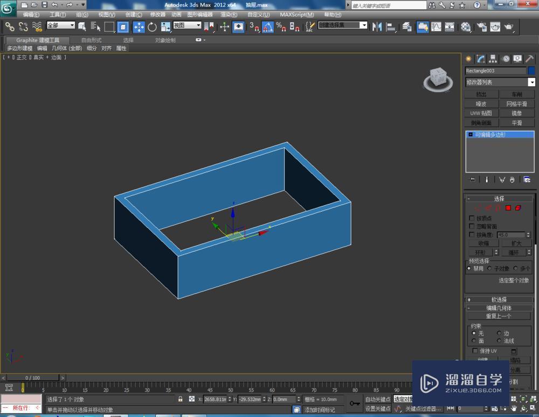Select the Vertex sub-object icon in Selection rollout
Screen dimensions: 539x417
(x=476, y=208)
